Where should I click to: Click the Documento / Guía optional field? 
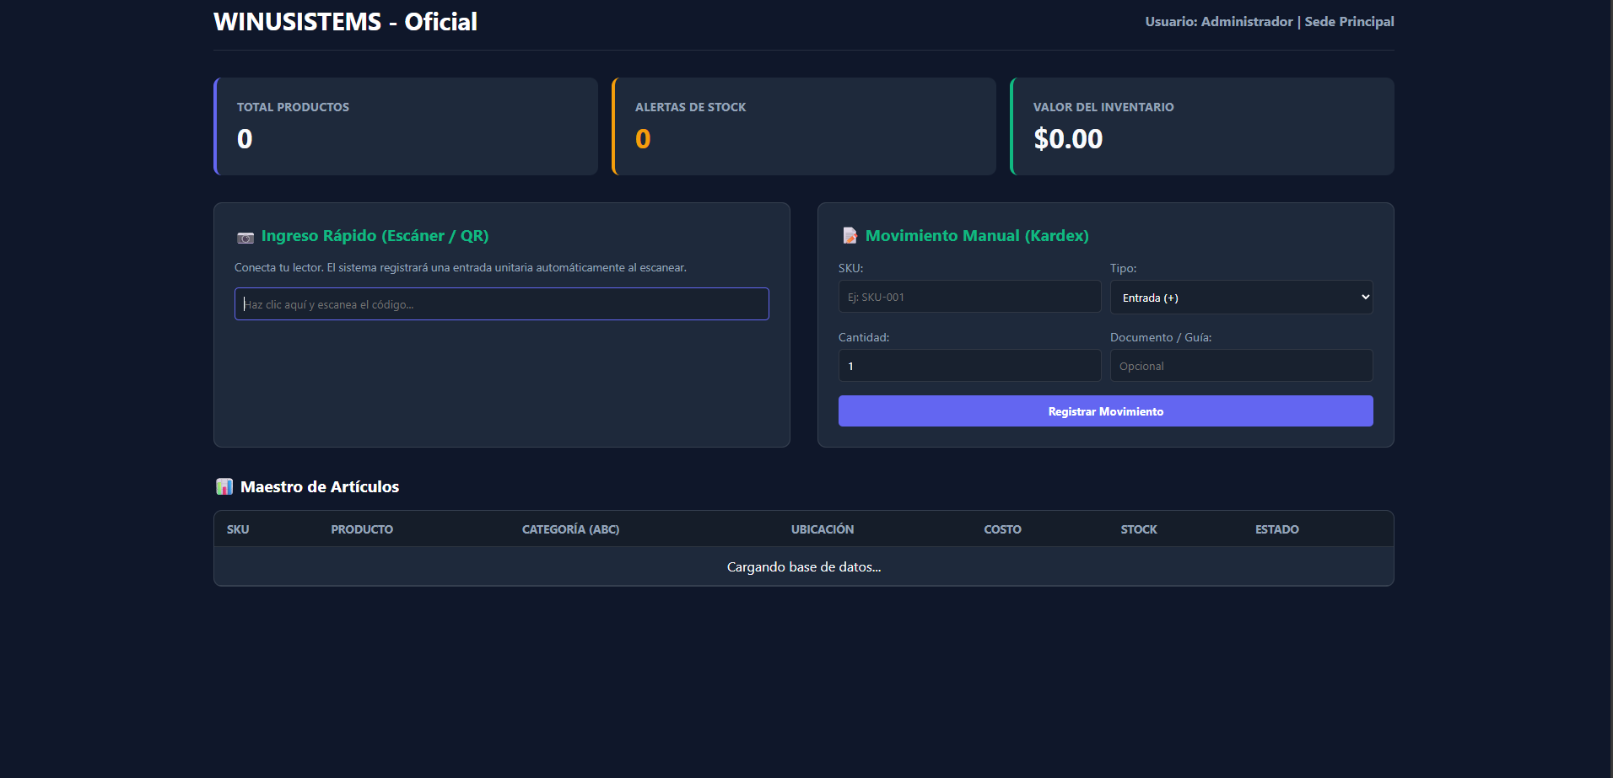1241,366
